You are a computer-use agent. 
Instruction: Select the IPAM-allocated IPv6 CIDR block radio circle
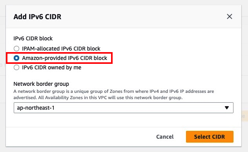point(16,49)
